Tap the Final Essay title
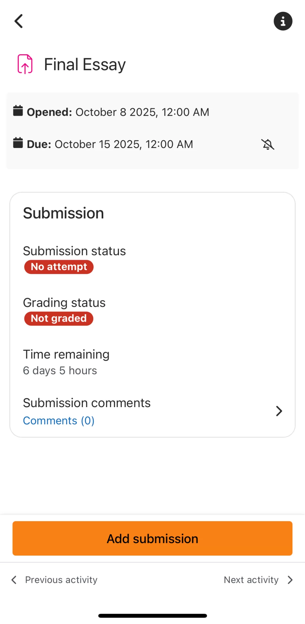 85,64
